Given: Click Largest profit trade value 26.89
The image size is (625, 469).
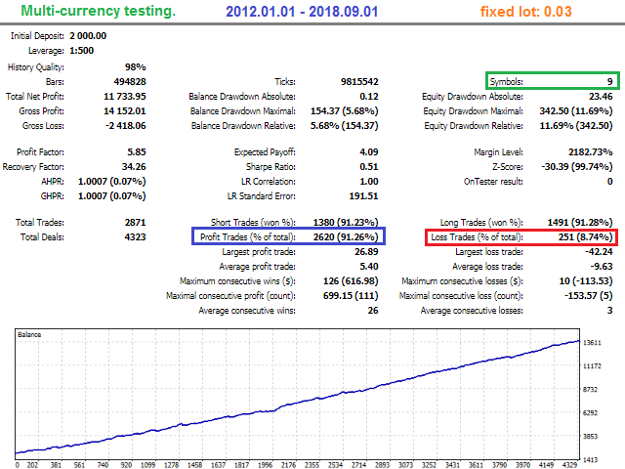Looking at the screenshot, I should (x=366, y=252).
